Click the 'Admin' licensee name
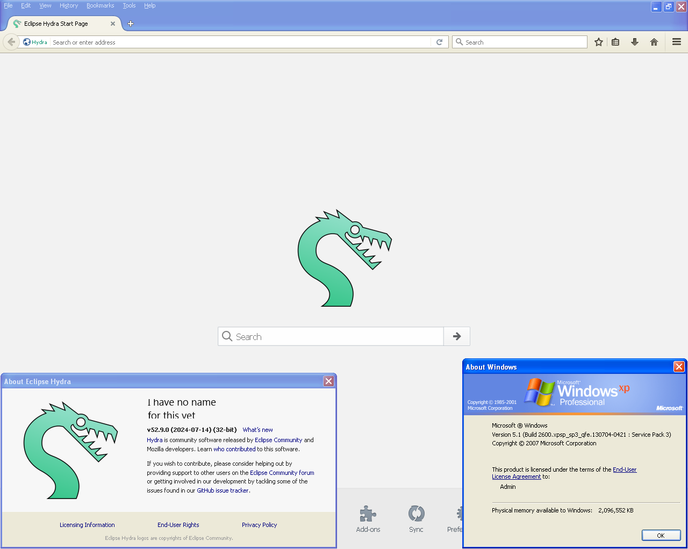688x549 pixels. [x=508, y=487]
